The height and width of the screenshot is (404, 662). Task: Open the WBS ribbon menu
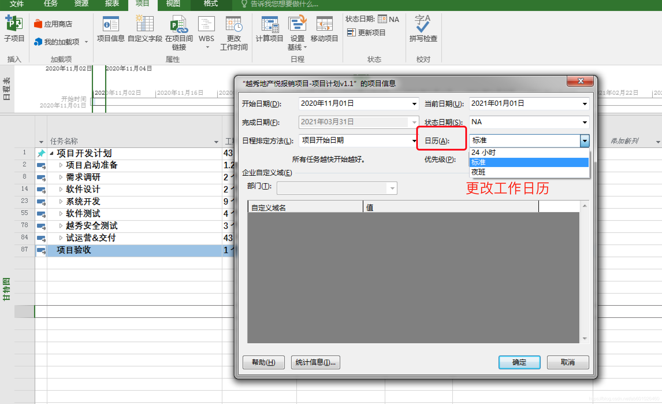tap(206, 32)
